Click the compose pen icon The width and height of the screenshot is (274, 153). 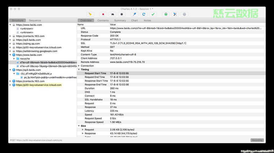pos(134,14)
